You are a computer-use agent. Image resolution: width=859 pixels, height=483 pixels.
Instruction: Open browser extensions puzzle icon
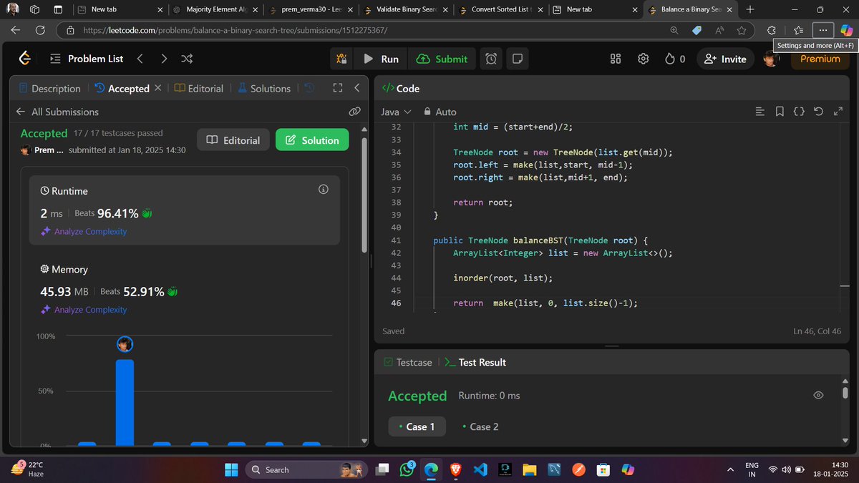point(771,30)
